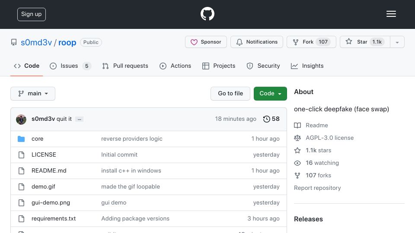Click the GitHub logo in header

pyautogui.click(x=207, y=14)
